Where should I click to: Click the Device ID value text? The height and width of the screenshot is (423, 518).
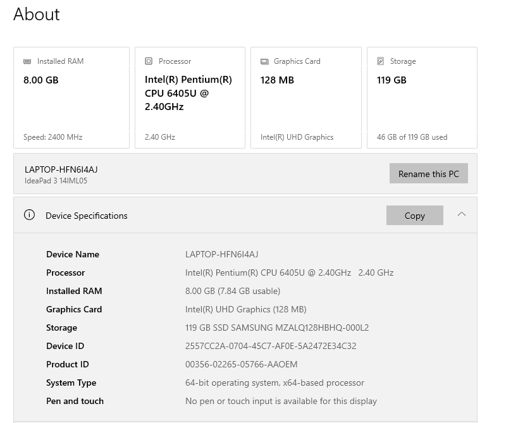click(x=271, y=346)
